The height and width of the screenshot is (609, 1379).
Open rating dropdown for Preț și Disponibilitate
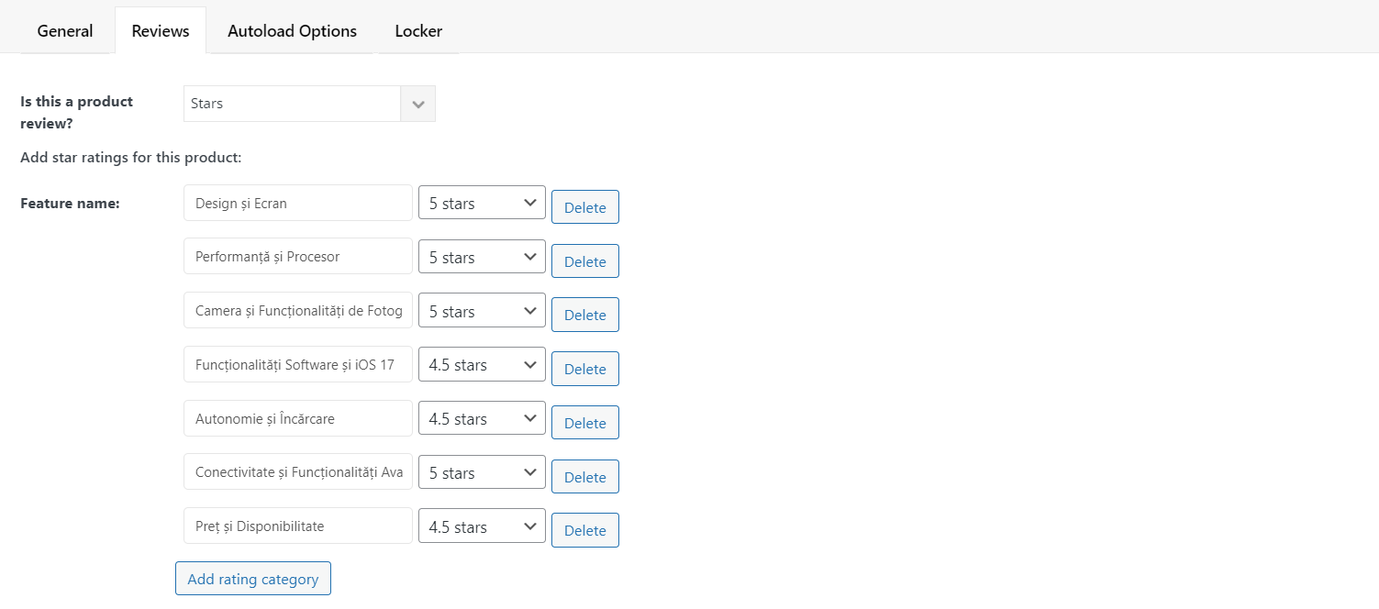(x=482, y=526)
